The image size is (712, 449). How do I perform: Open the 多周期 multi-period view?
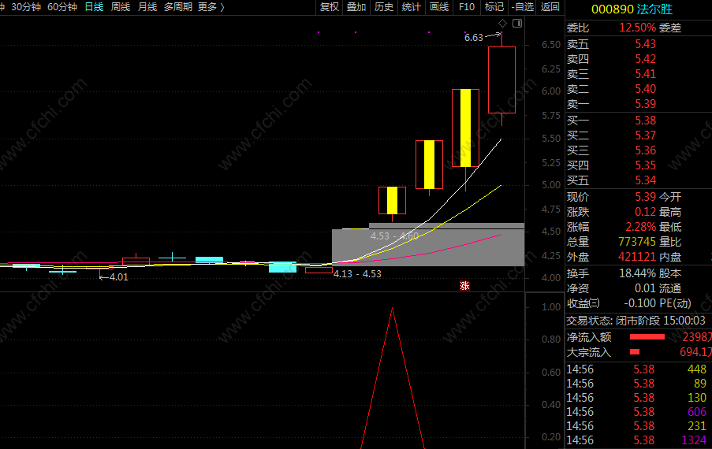[x=178, y=7]
